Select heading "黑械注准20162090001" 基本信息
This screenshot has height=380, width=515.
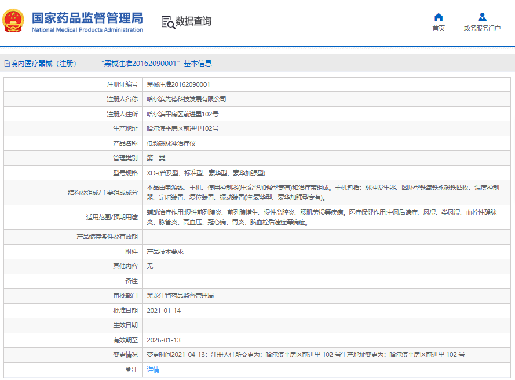coord(156,64)
